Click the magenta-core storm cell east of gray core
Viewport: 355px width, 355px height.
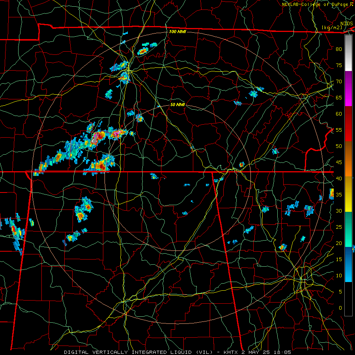(x=118, y=133)
